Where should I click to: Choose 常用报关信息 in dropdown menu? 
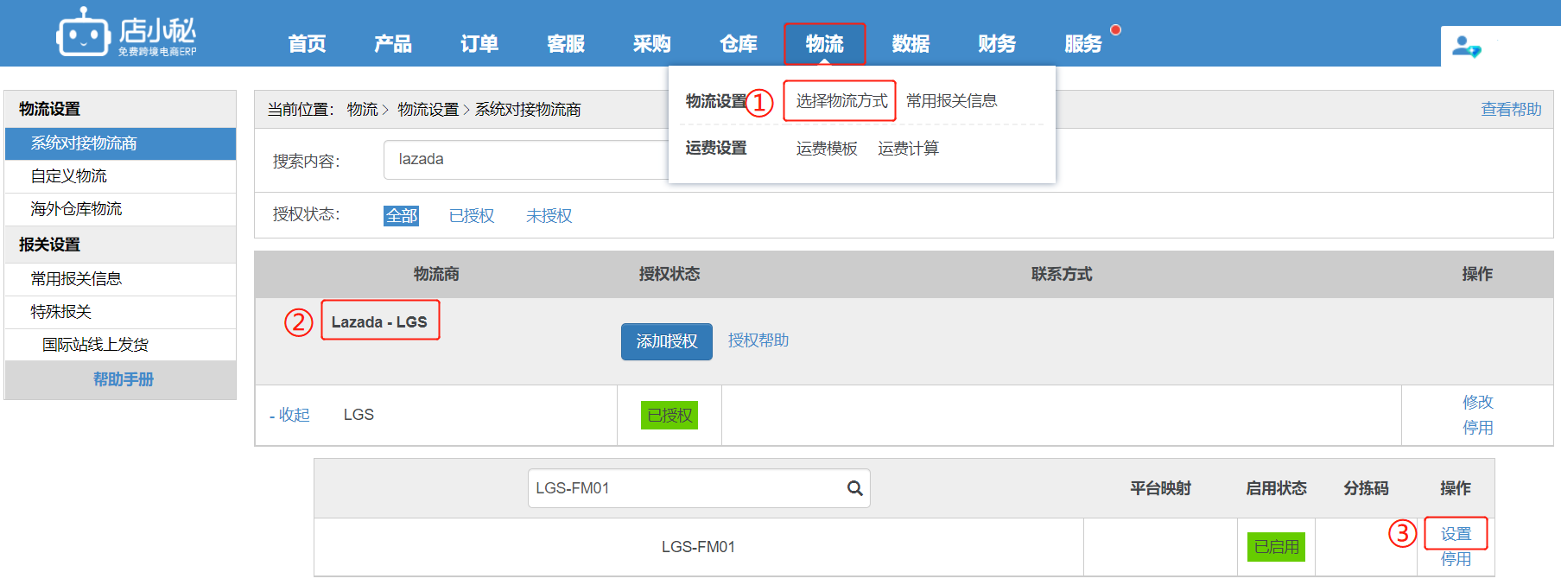pyautogui.click(x=952, y=101)
